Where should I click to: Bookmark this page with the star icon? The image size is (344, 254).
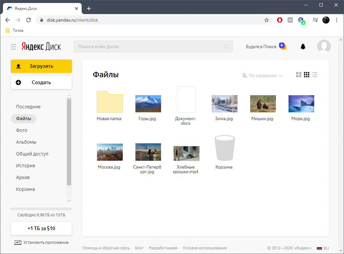coord(266,20)
